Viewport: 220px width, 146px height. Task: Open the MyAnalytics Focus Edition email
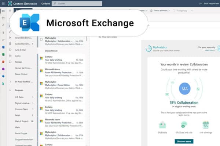62,85
